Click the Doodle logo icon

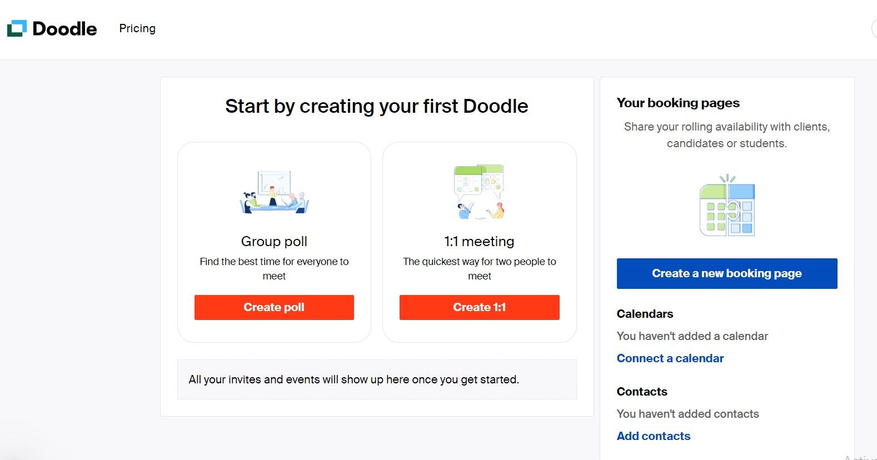[x=17, y=28]
